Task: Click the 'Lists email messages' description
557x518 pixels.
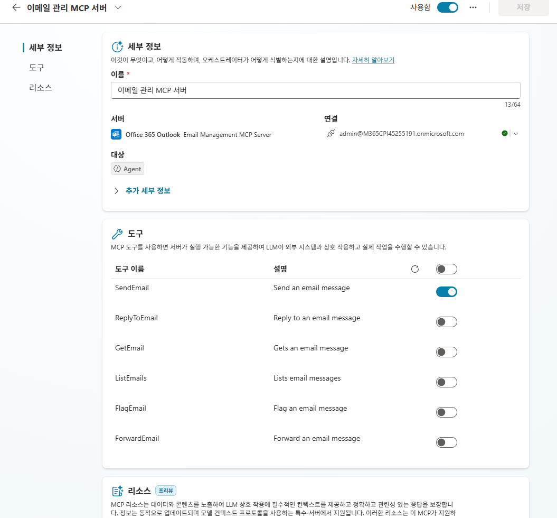Action: click(x=307, y=378)
